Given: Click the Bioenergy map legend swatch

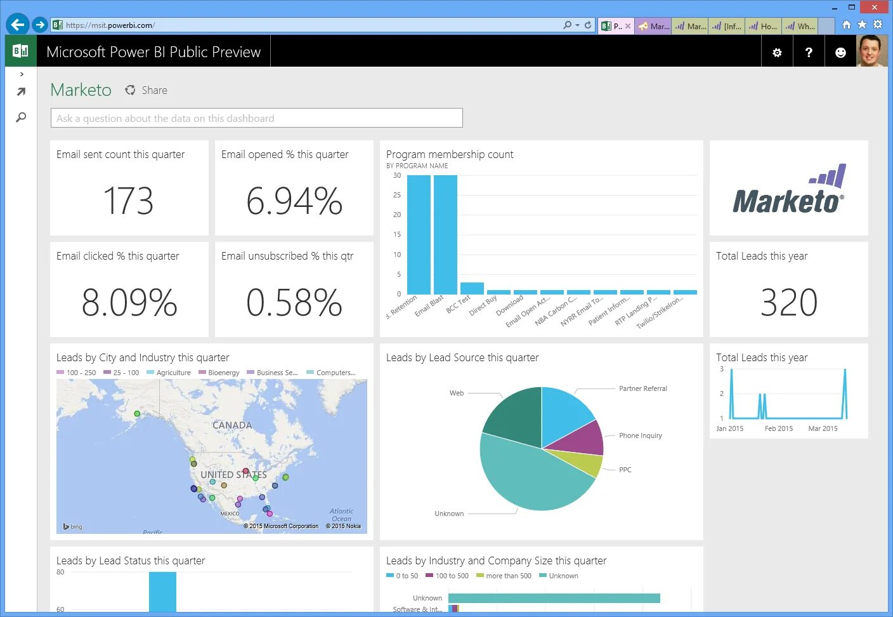Looking at the screenshot, I should (202, 373).
